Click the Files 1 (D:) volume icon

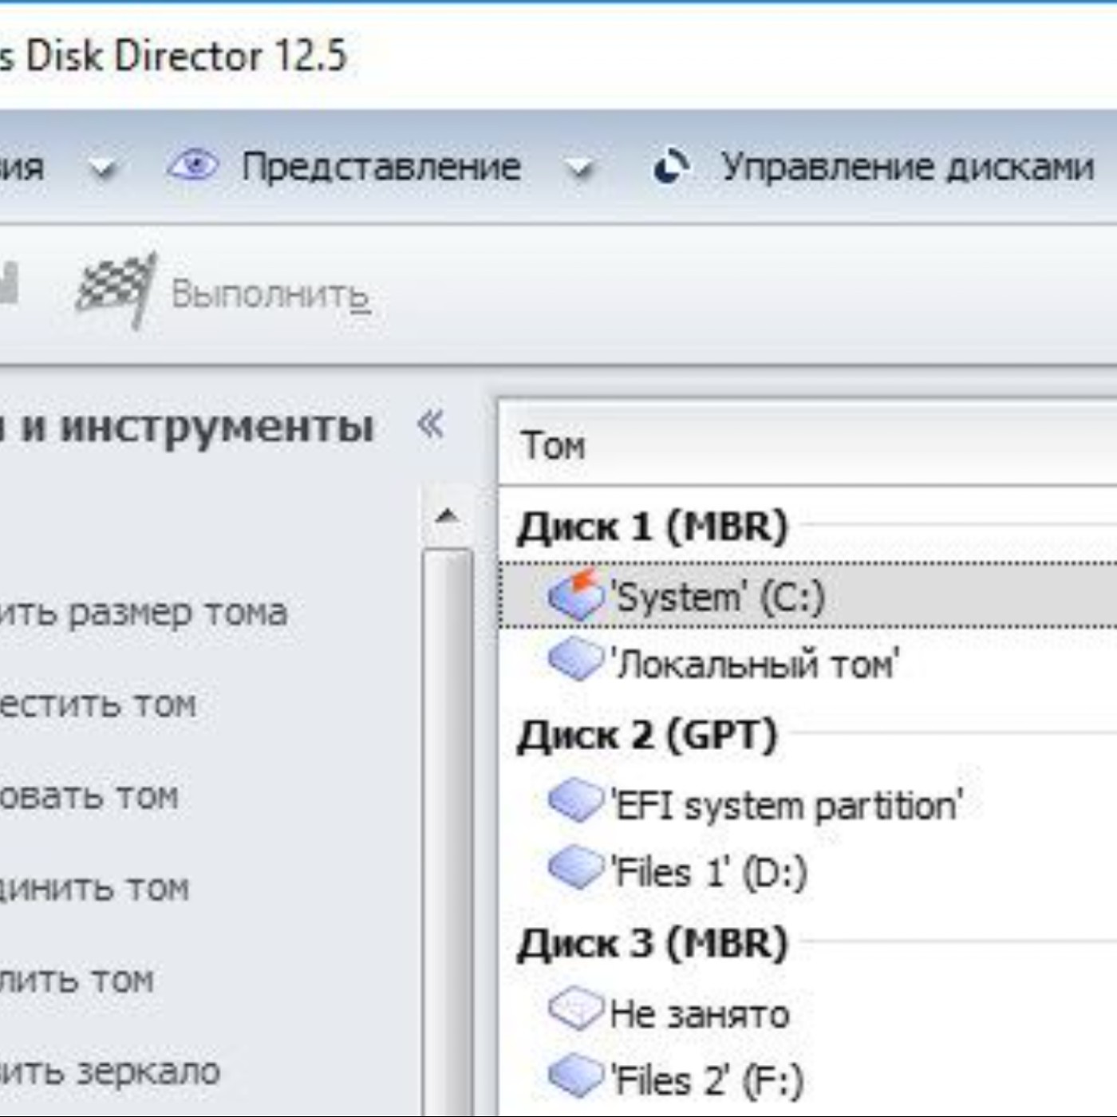click(x=576, y=868)
